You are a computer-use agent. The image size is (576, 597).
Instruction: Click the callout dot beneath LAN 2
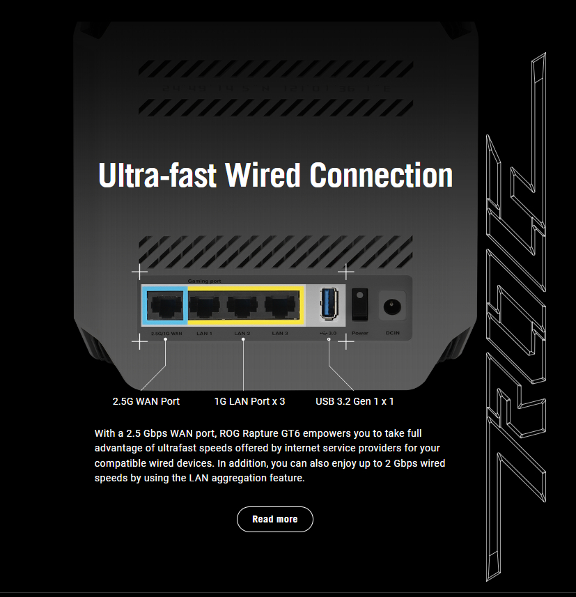(243, 339)
